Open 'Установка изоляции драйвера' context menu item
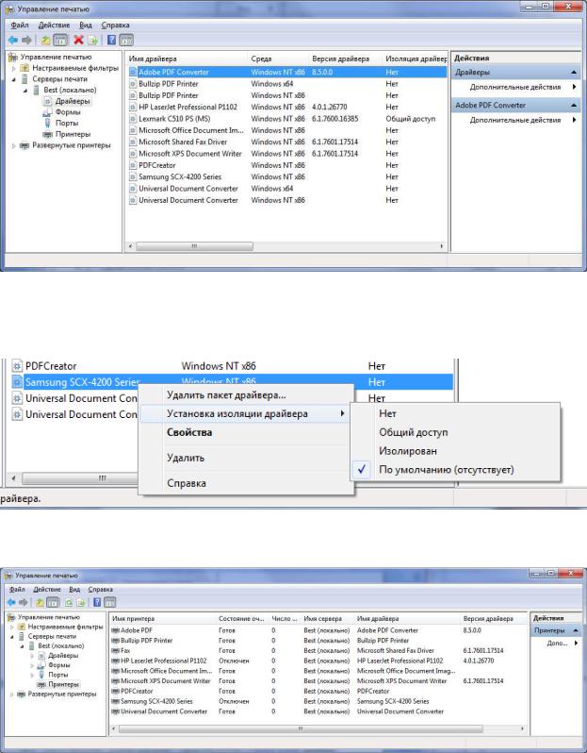587x753 pixels. coord(246,413)
